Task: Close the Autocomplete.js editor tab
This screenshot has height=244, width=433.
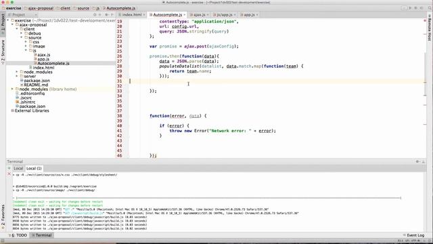Action: pyautogui.click(x=185, y=15)
